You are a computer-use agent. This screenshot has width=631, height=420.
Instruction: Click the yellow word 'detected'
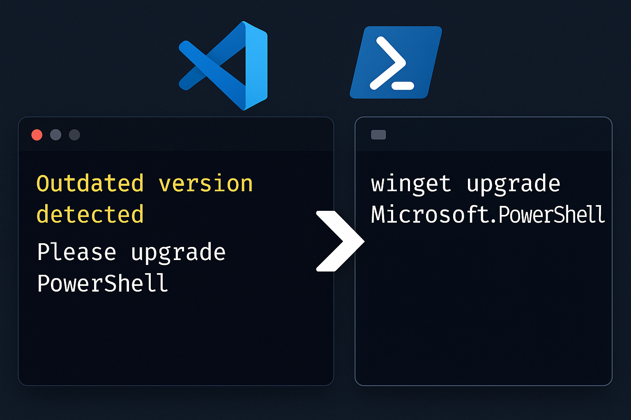(x=90, y=214)
